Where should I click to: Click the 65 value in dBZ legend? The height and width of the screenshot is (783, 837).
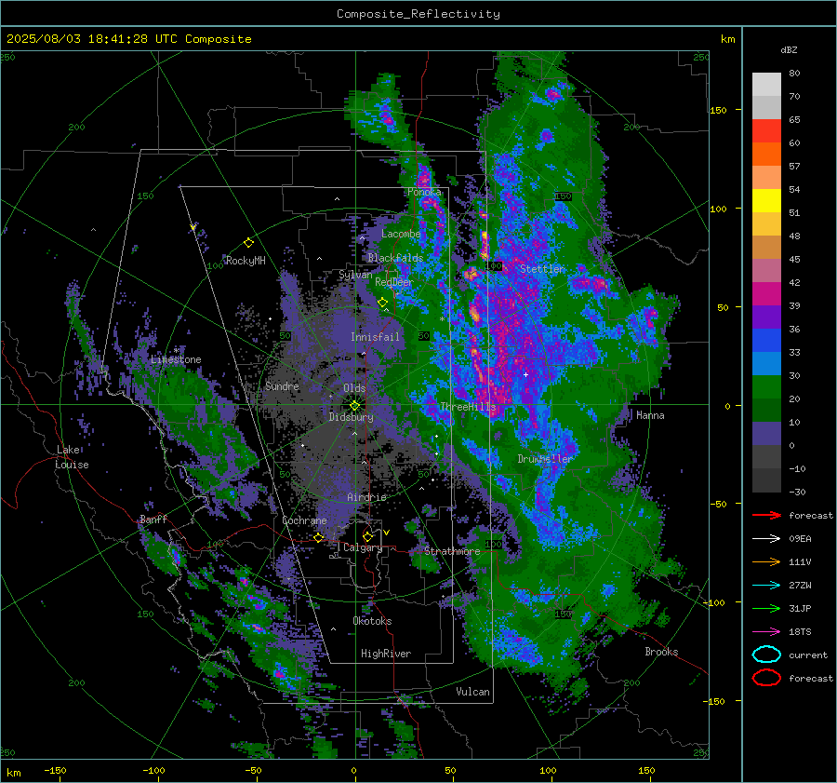[x=794, y=120]
